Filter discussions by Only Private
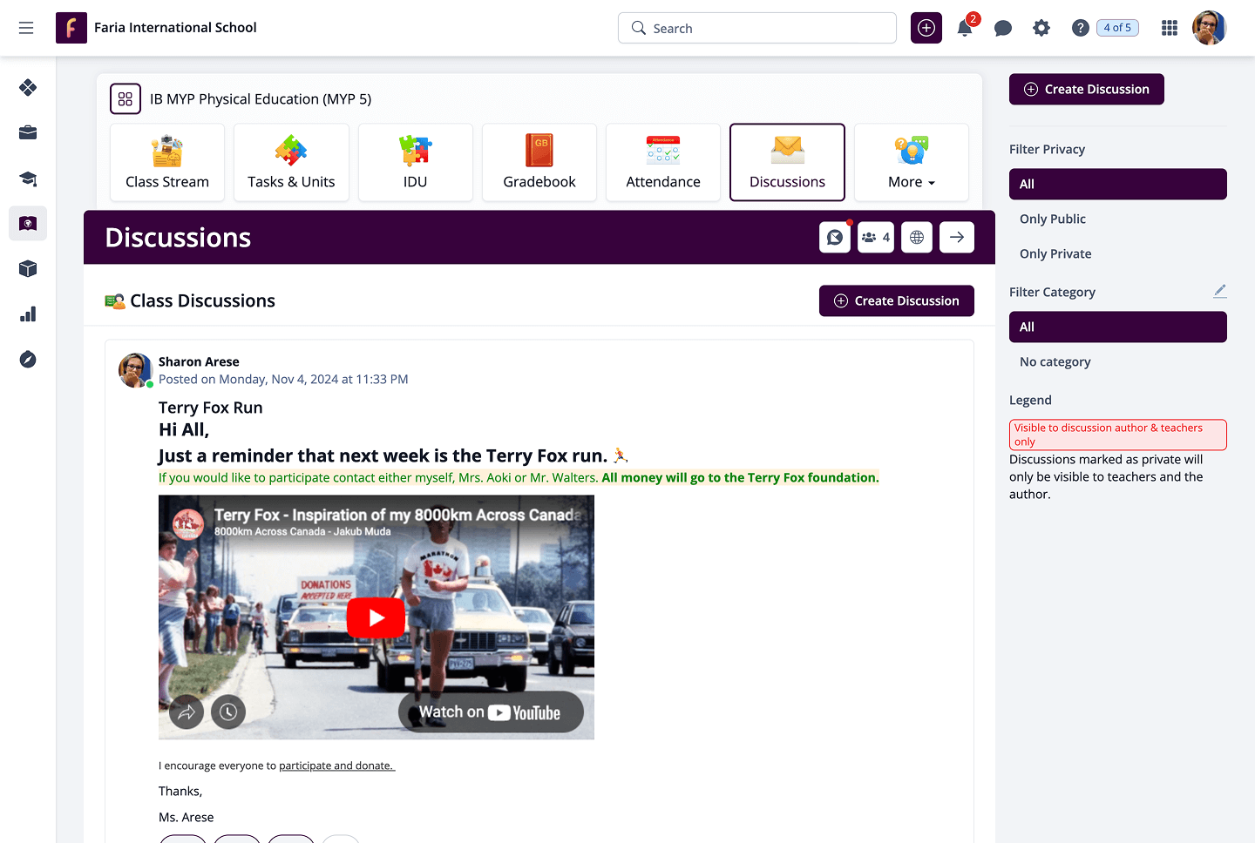This screenshot has width=1255, height=843. 1055,254
